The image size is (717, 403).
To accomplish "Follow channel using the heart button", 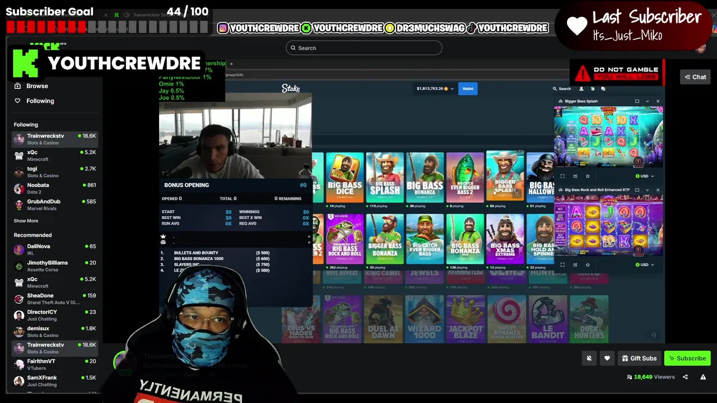I will click(607, 358).
